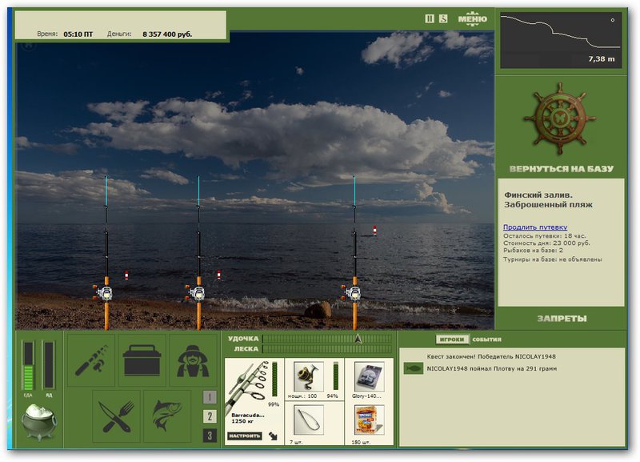Click the diagonal arrow next to НАСТРОИТЬ
640x462 pixels.
point(273,436)
